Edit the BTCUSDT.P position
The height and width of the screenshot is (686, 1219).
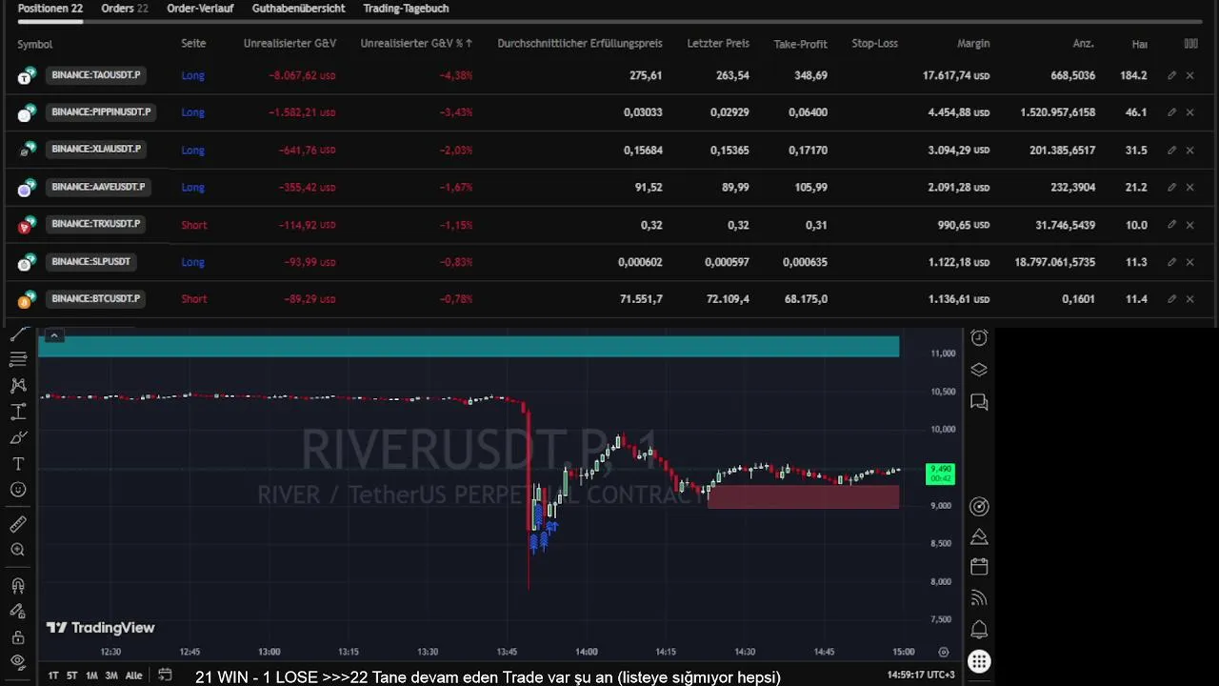1172,299
